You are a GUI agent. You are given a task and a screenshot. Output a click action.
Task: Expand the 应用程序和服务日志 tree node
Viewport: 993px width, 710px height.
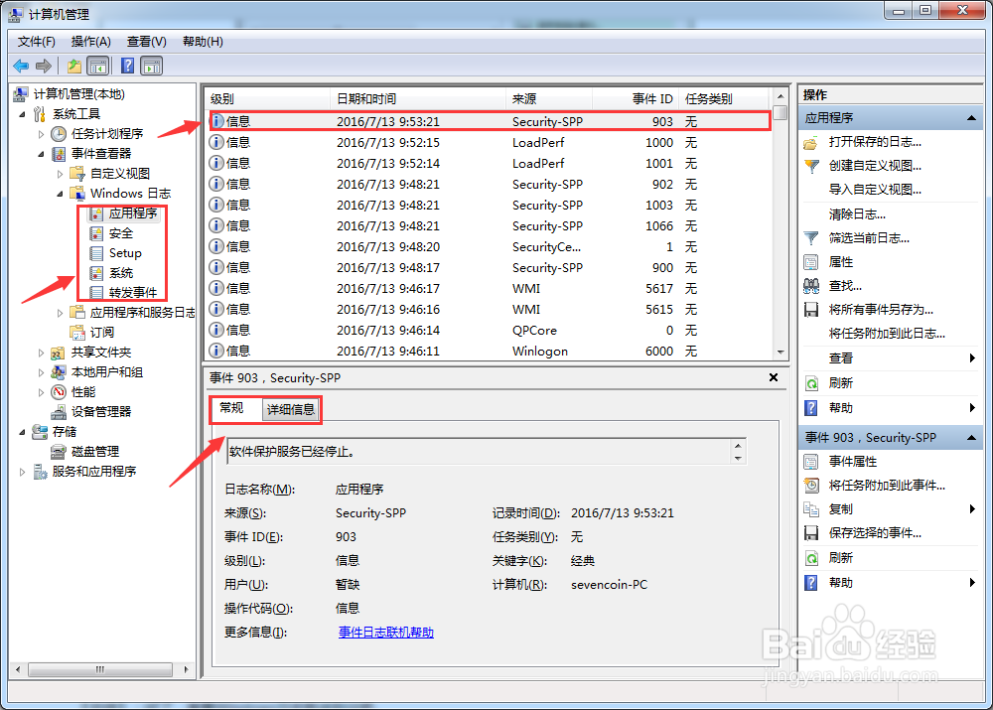(60, 311)
